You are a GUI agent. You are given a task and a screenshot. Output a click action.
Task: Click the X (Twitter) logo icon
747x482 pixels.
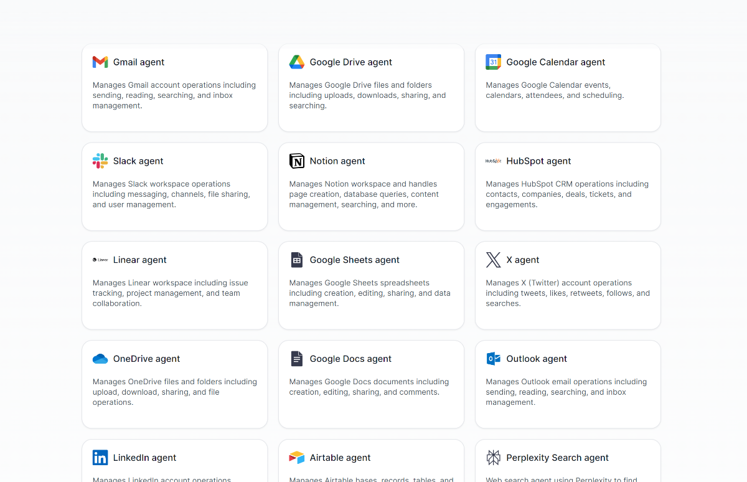[494, 260]
